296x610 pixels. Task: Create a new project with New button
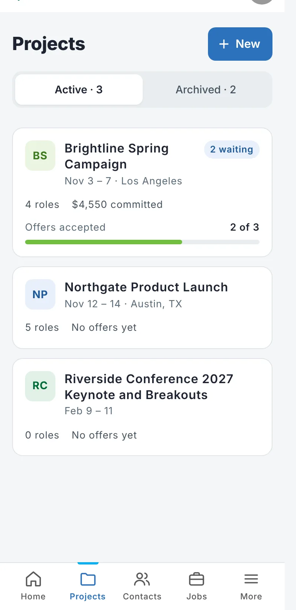coord(240,44)
